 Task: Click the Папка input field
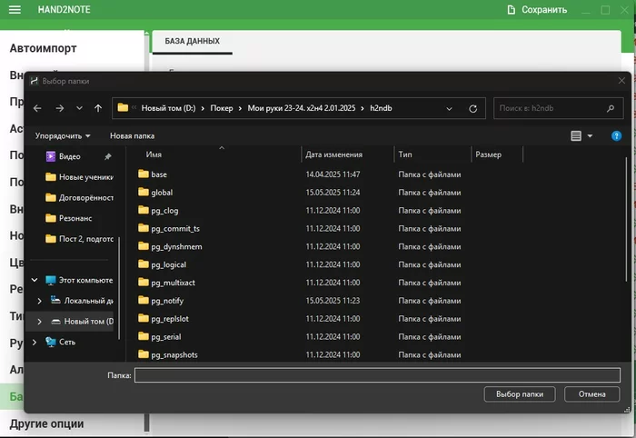[x=377, y=375]
